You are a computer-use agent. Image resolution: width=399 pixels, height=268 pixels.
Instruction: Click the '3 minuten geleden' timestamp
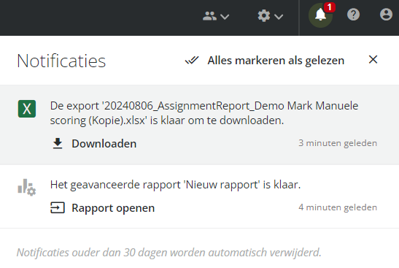(338, 143)
